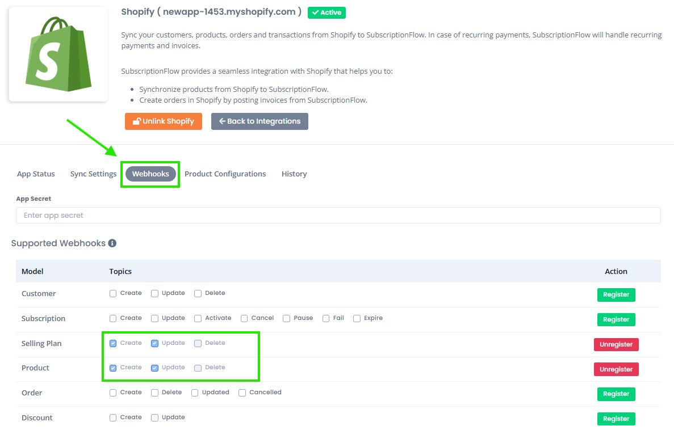Check the Order Create checkbox
674x447 pixels.
(x=113, y=393)
